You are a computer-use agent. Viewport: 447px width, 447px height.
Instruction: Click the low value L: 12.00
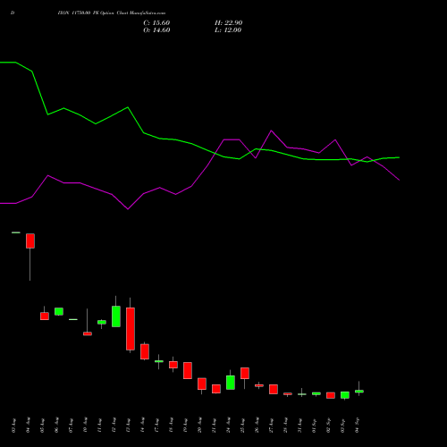point(228,30)
